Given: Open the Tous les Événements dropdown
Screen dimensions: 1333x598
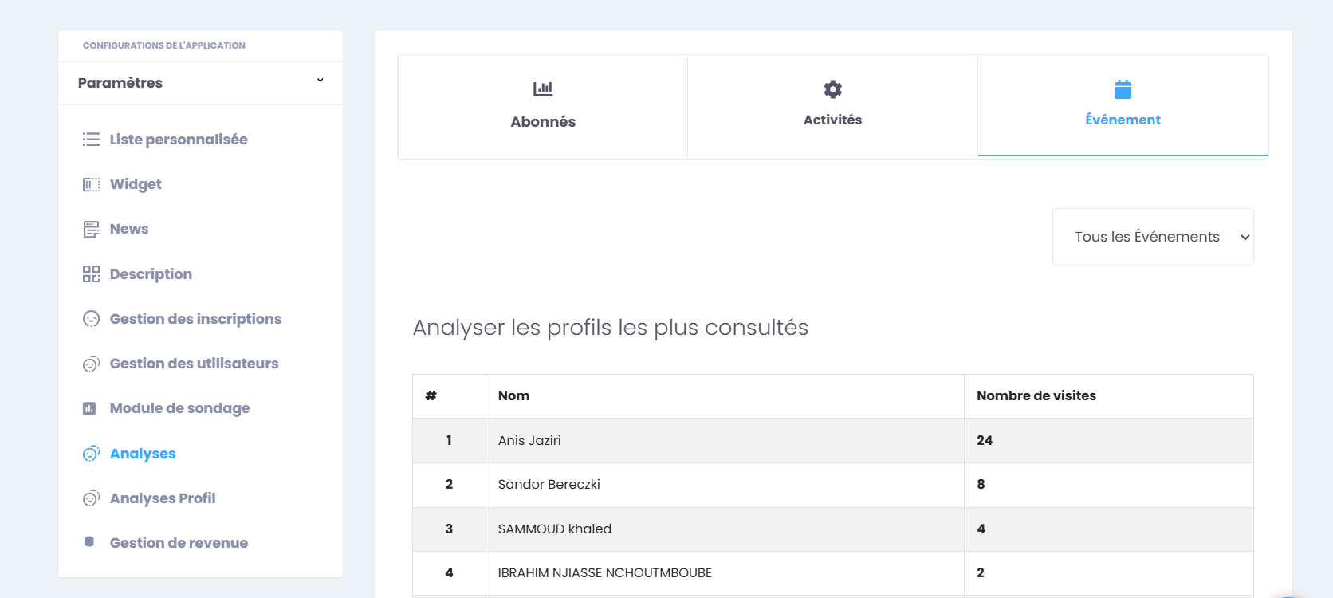Looking at the screenshot, I should tap(1153, 237).
